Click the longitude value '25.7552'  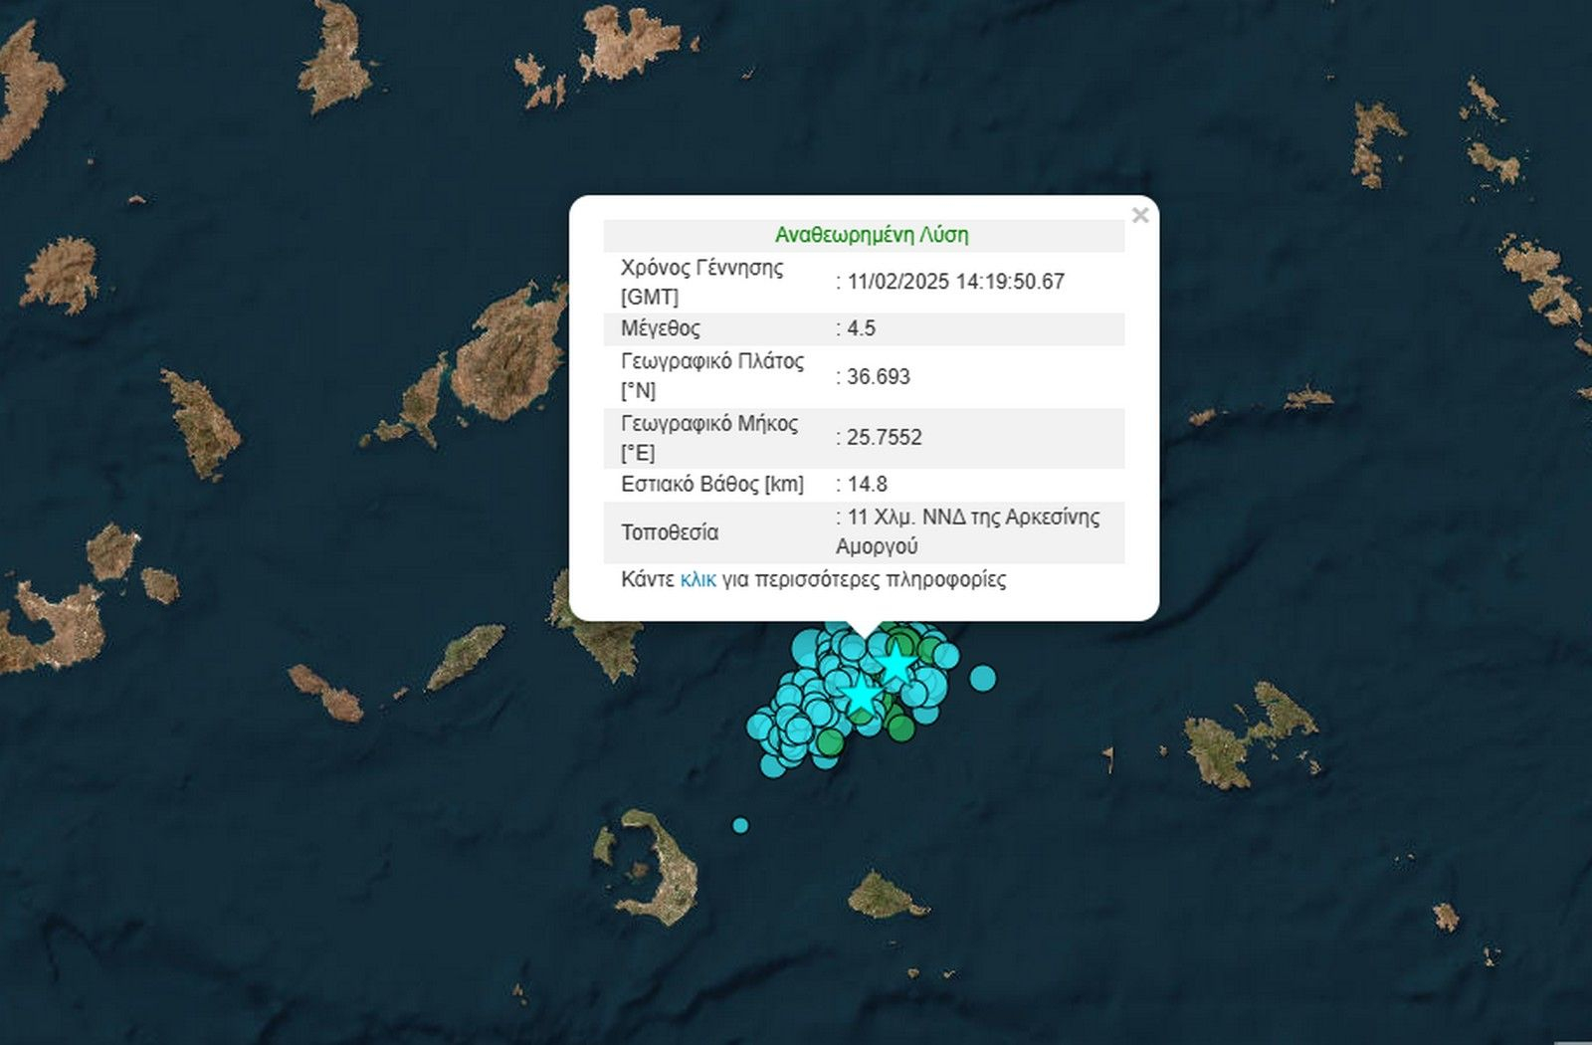[885, 437]
